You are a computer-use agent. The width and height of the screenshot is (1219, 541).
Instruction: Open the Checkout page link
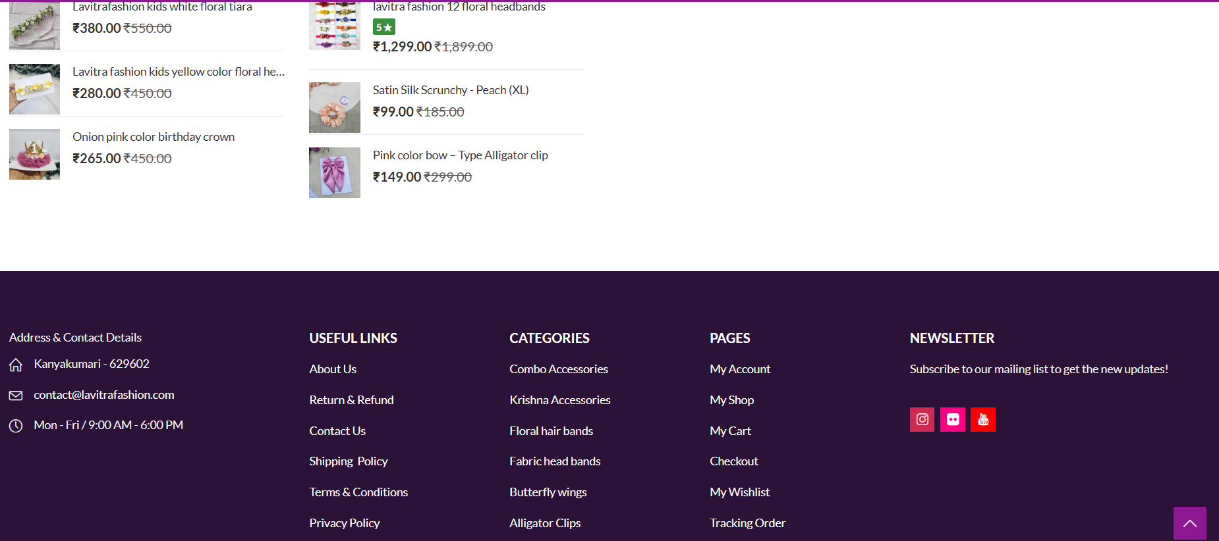tap(733, 461)
